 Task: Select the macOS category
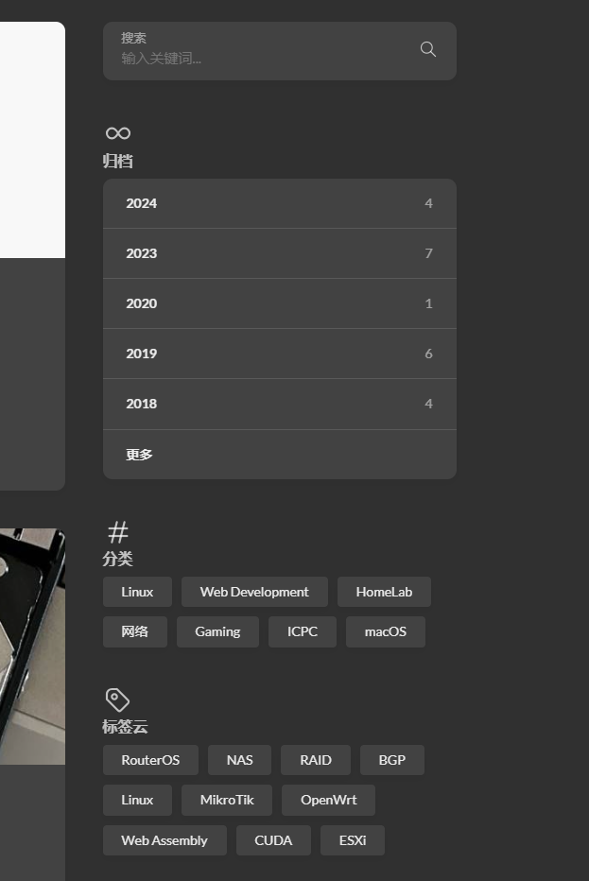pyautogui.click(x=386, y=631)
